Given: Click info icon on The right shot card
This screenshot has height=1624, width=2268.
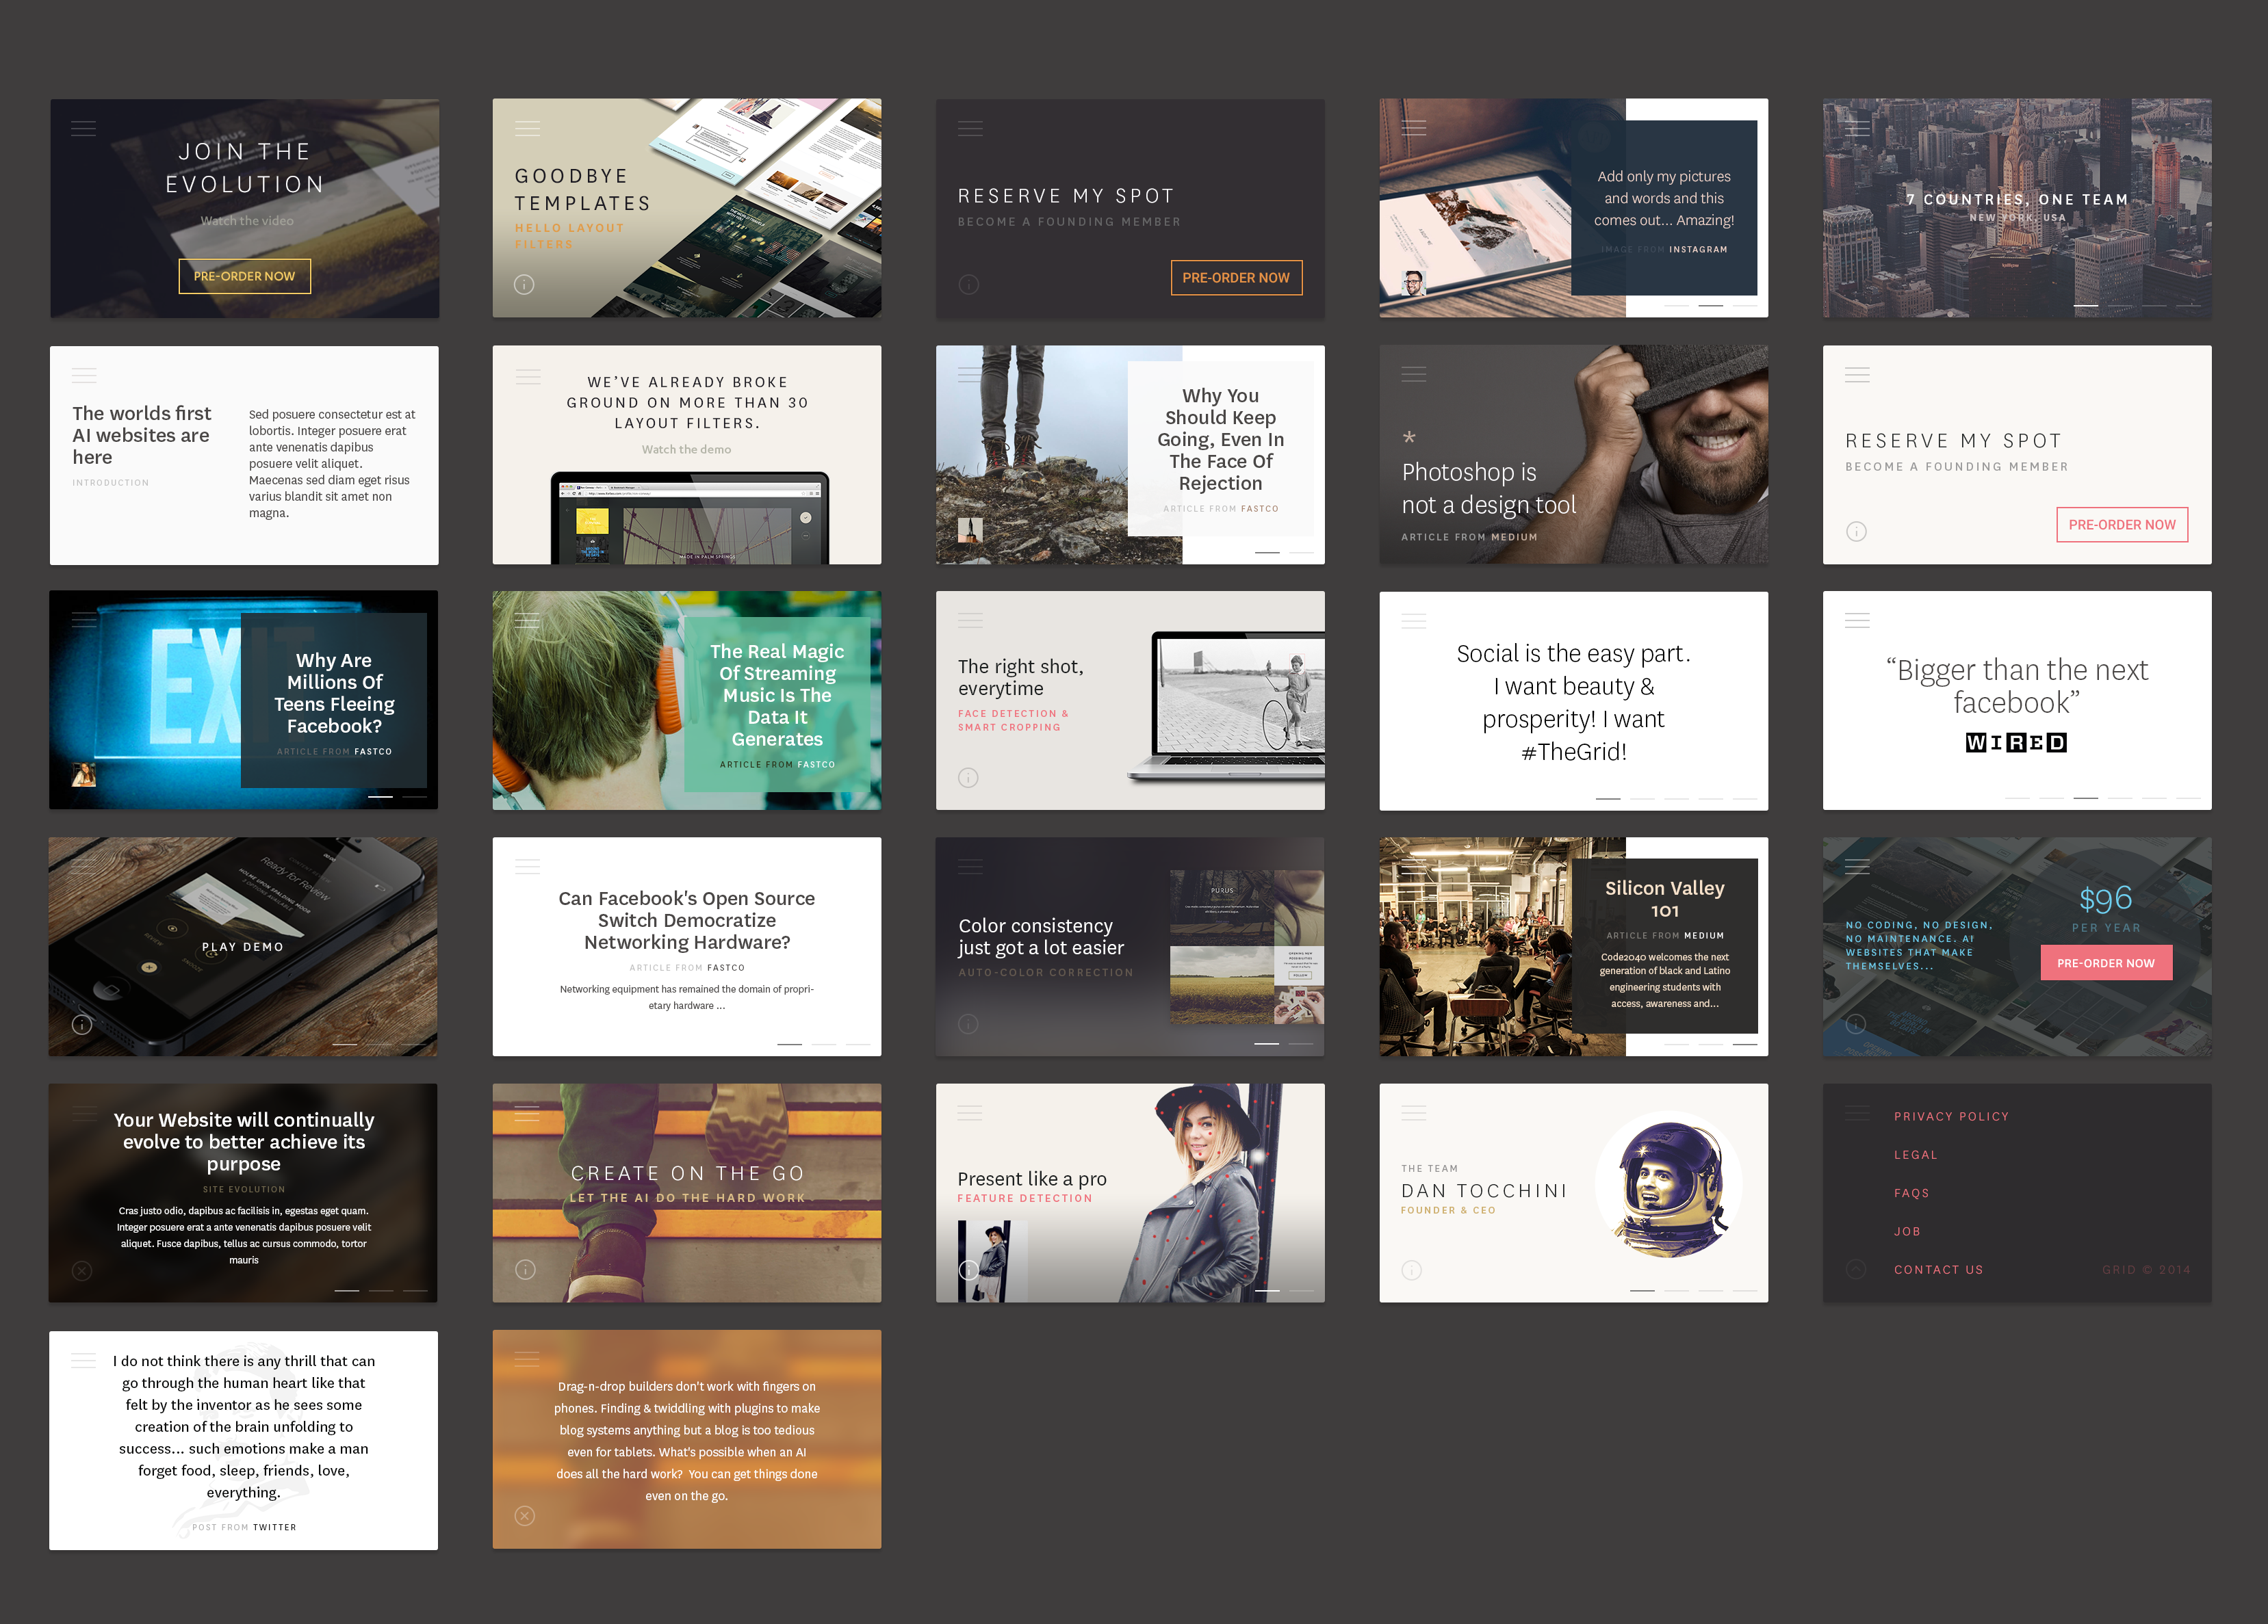Looking at the screenshot, I should point(968,778).
